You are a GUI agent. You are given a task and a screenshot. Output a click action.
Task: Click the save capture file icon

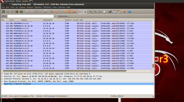pos(32,11)
